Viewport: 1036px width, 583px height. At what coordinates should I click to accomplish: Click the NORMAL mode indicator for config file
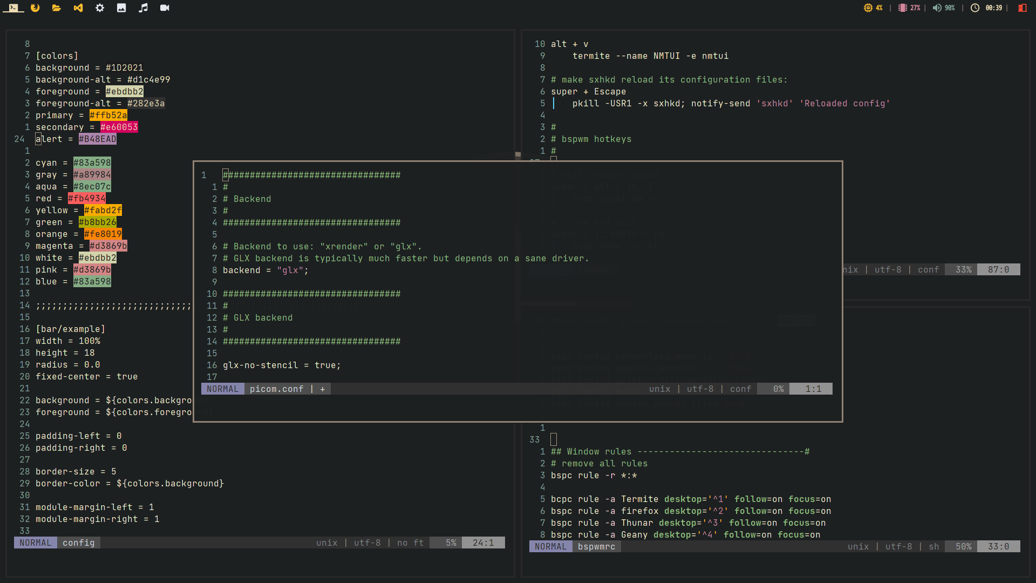[x=36, y=543]
